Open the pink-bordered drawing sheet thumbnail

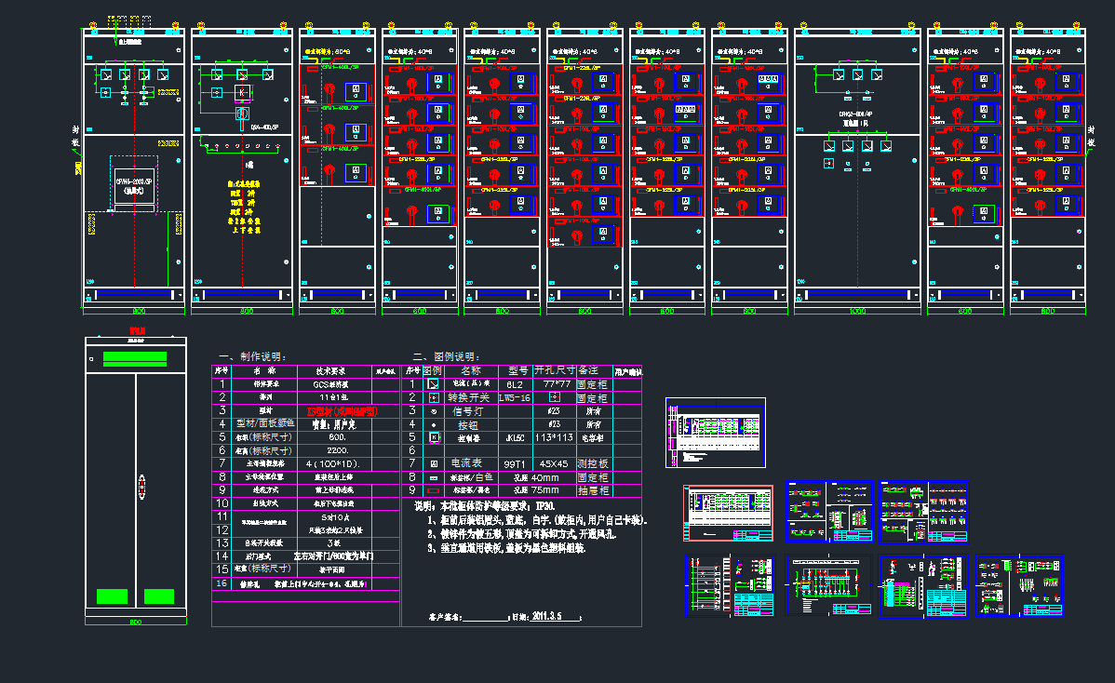pos(728,513)
